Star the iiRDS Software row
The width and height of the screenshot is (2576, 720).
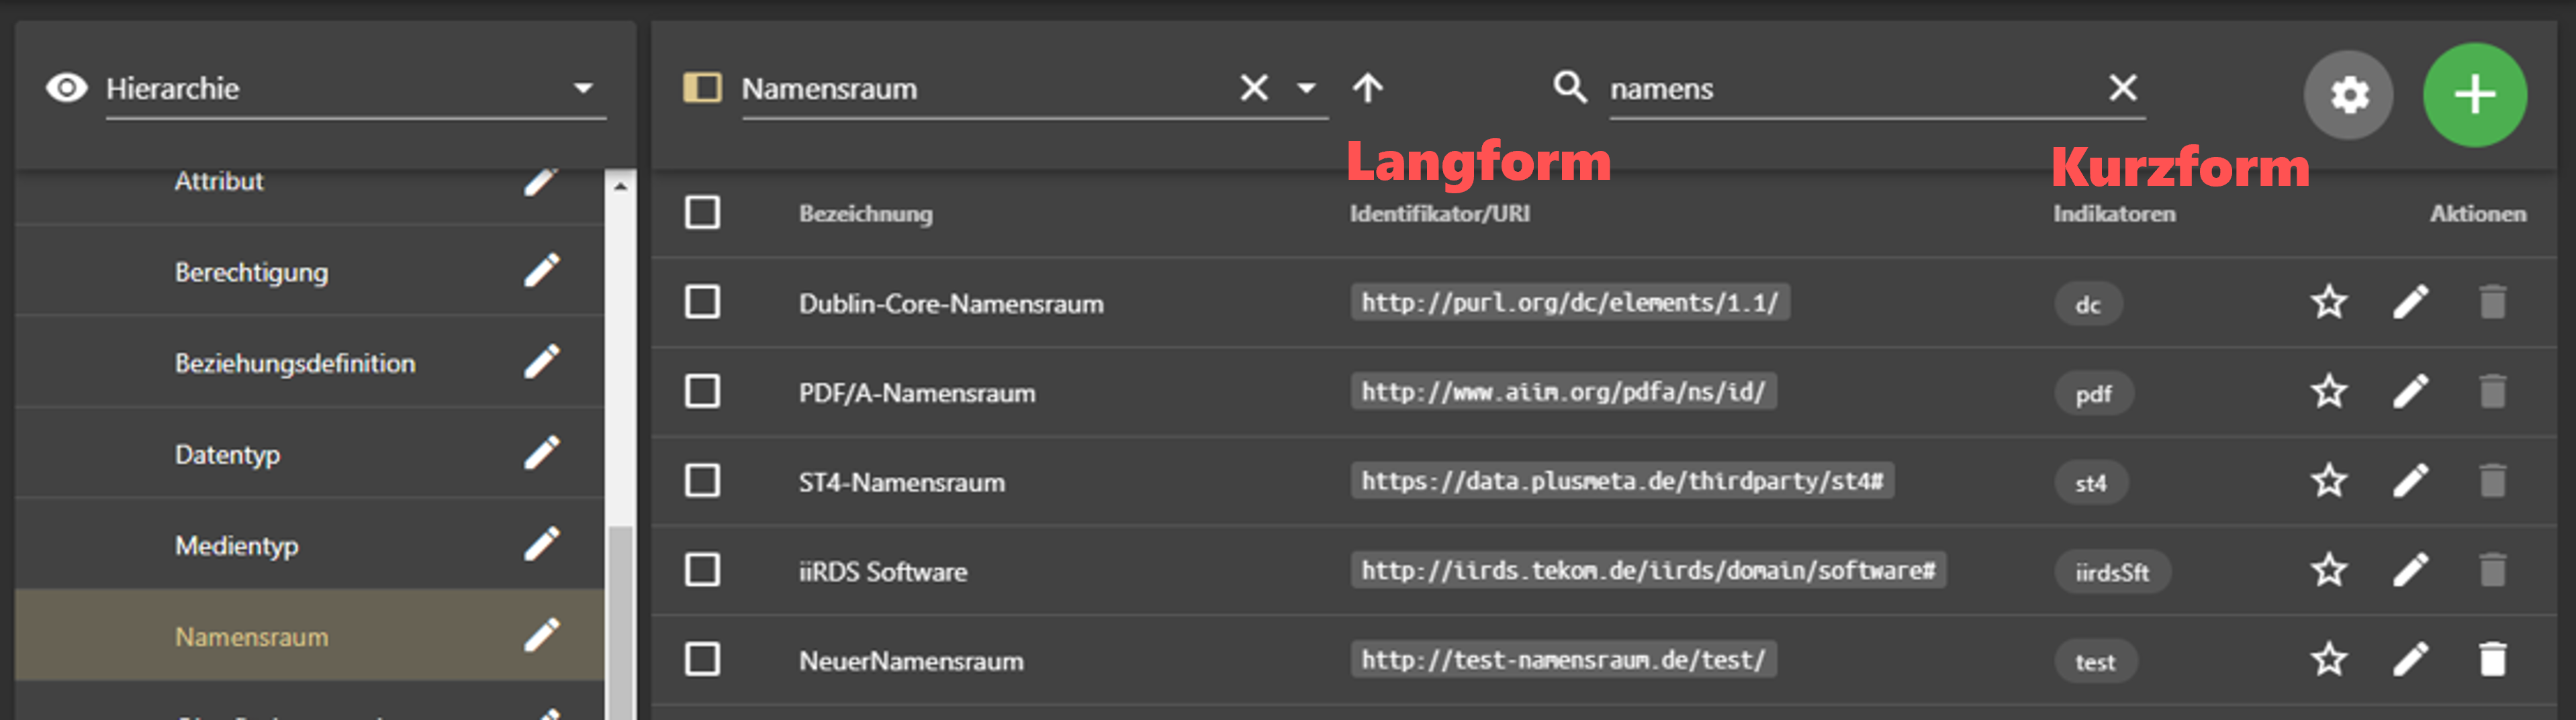2328,570
